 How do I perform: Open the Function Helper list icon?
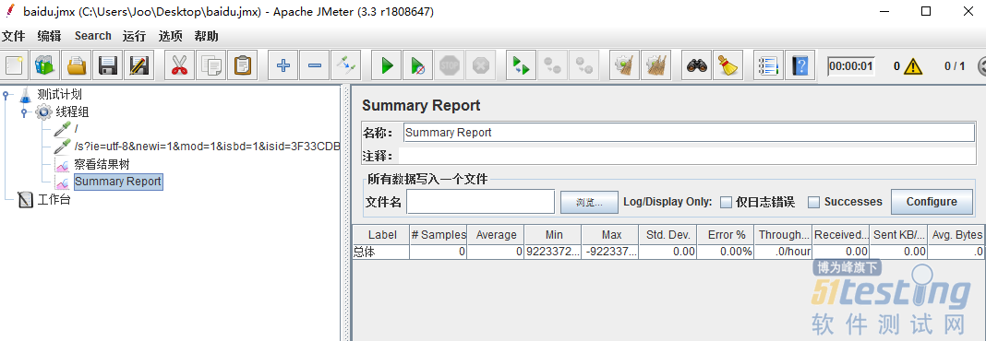coord(769,65)
